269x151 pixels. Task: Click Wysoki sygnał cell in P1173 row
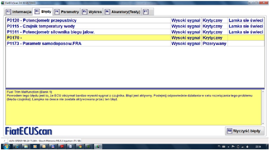(x=186, y=44)
